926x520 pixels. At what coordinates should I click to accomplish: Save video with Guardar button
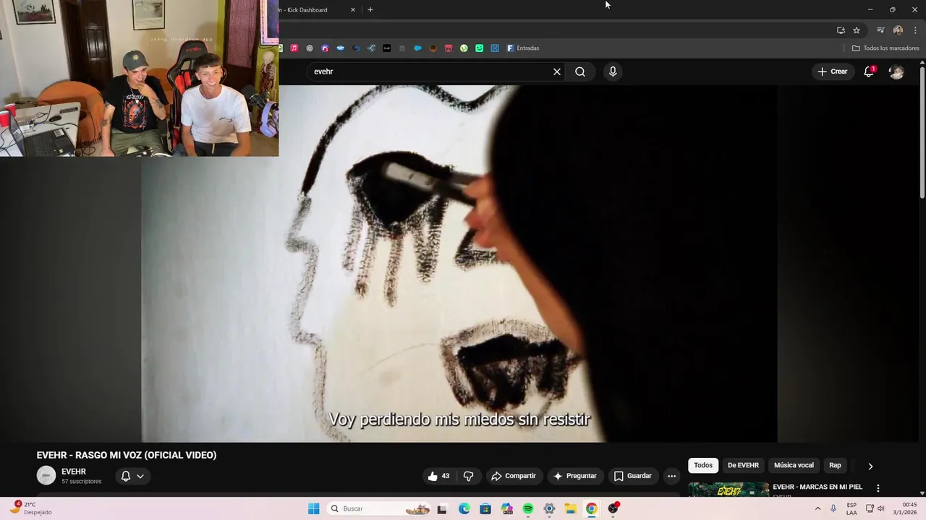click(x=633, y=476)
